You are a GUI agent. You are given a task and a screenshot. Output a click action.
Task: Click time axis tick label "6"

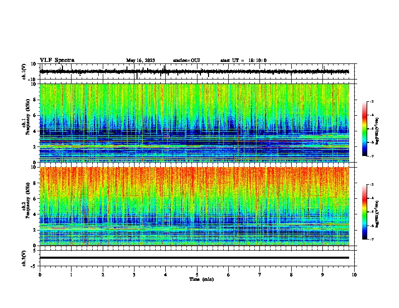(229, 275)
